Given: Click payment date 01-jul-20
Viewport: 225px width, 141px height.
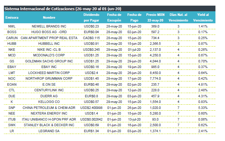Looking at the screenshot, I should coord(134,50).
